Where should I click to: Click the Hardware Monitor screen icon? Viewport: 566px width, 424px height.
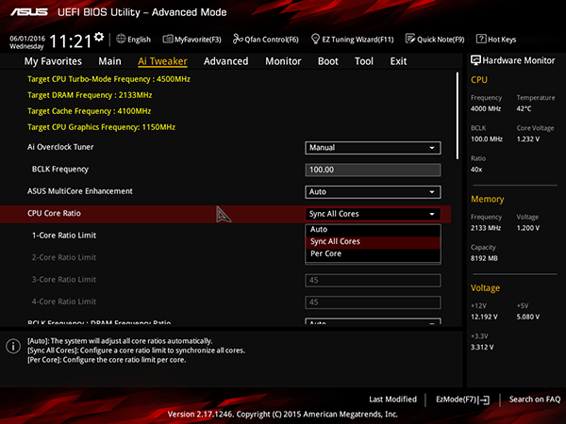click(x=475, y=60)
